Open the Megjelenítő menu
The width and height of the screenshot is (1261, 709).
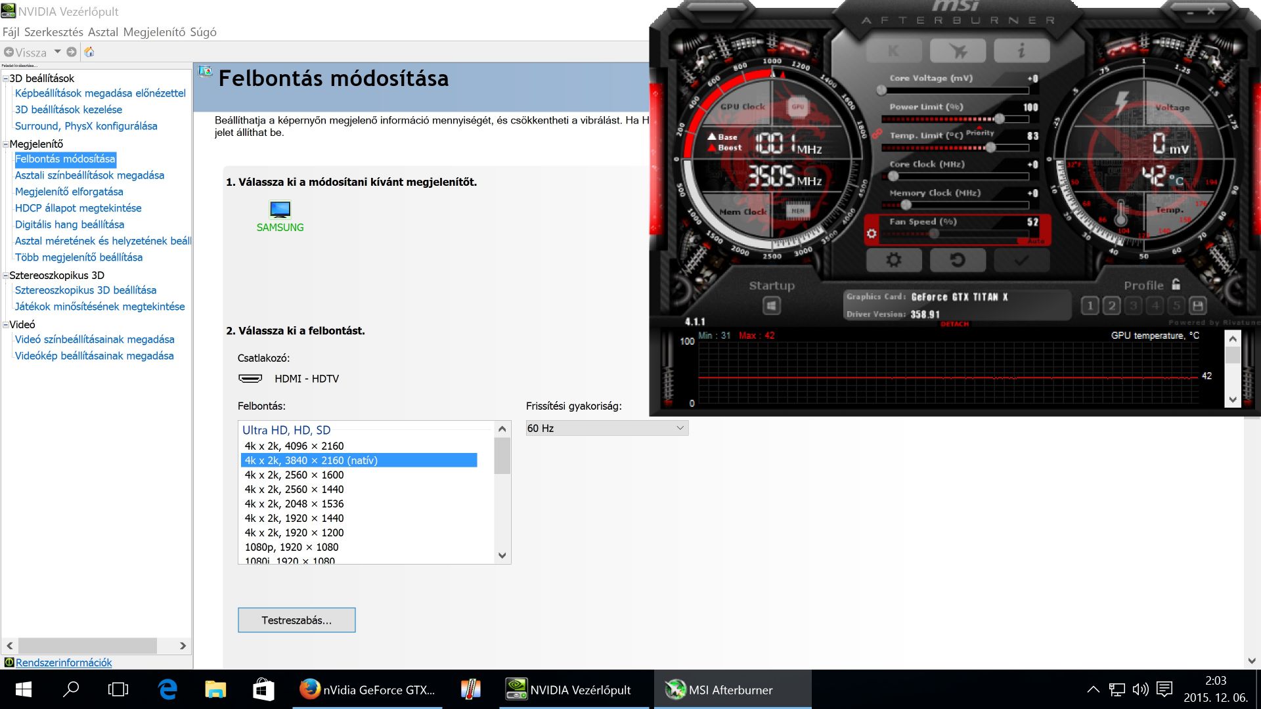click(x=154, y=32)
